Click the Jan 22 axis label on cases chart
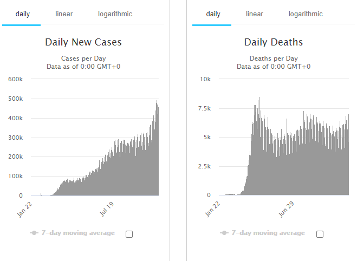The height and width of the screenshot is (261, 357). coord(24,210)
